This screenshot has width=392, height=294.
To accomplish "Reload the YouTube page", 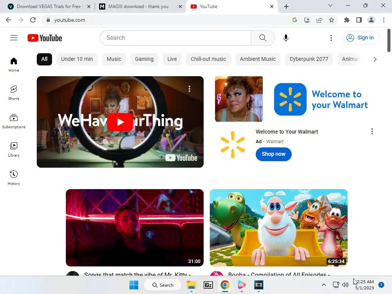I will tap(33, 20).
